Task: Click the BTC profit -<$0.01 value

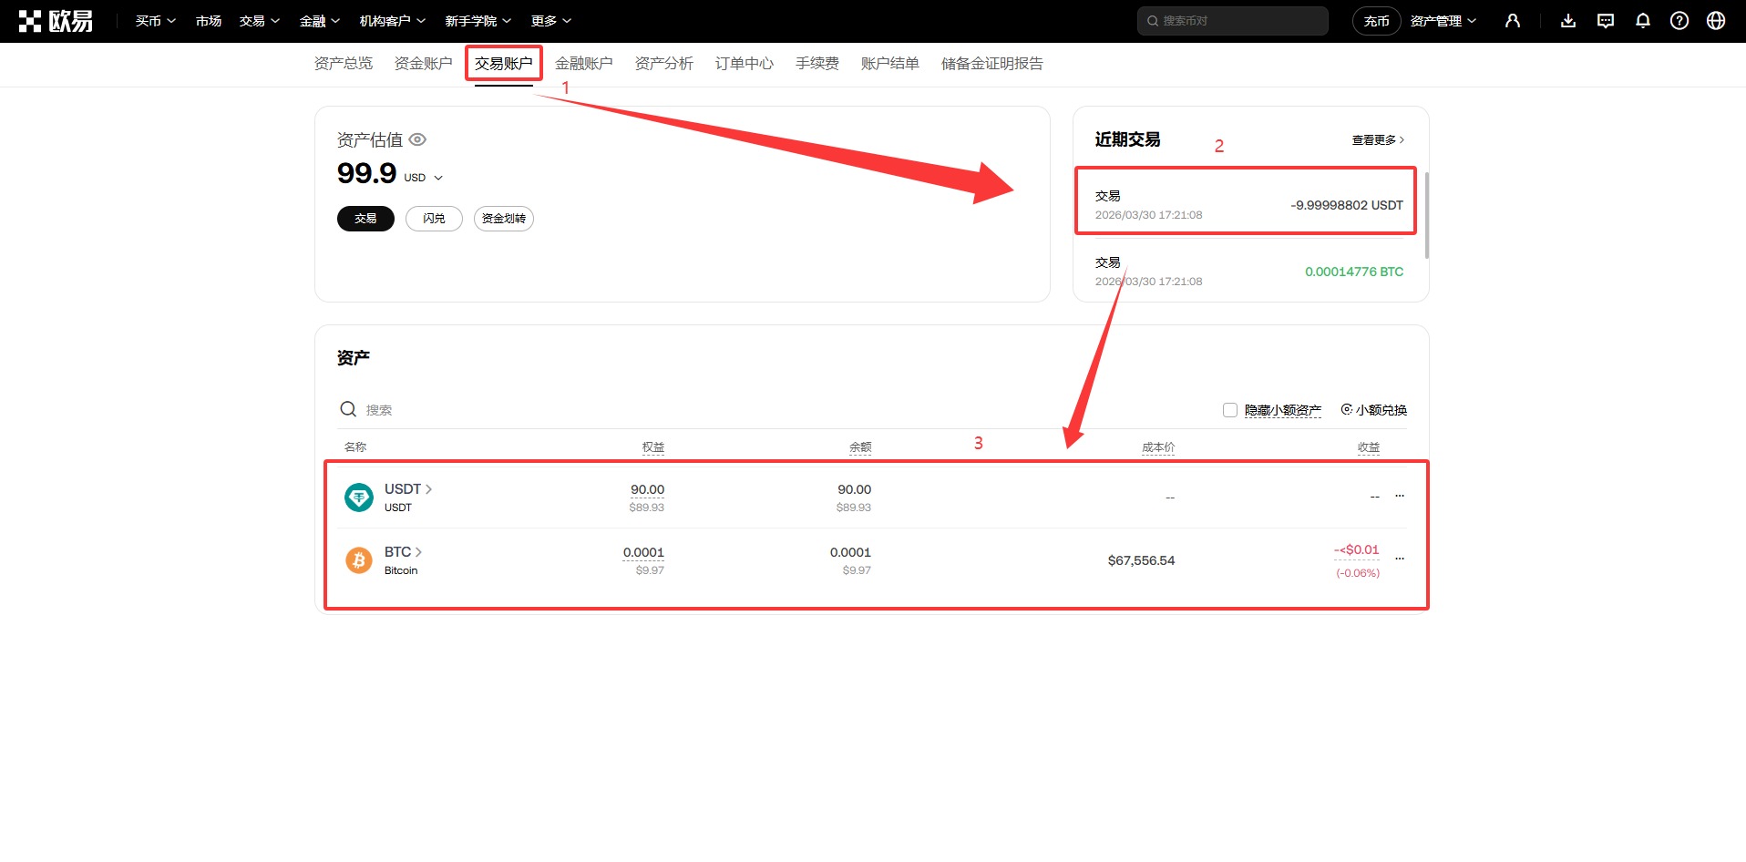Action: pyautogui.click(x=1357, y=550)
